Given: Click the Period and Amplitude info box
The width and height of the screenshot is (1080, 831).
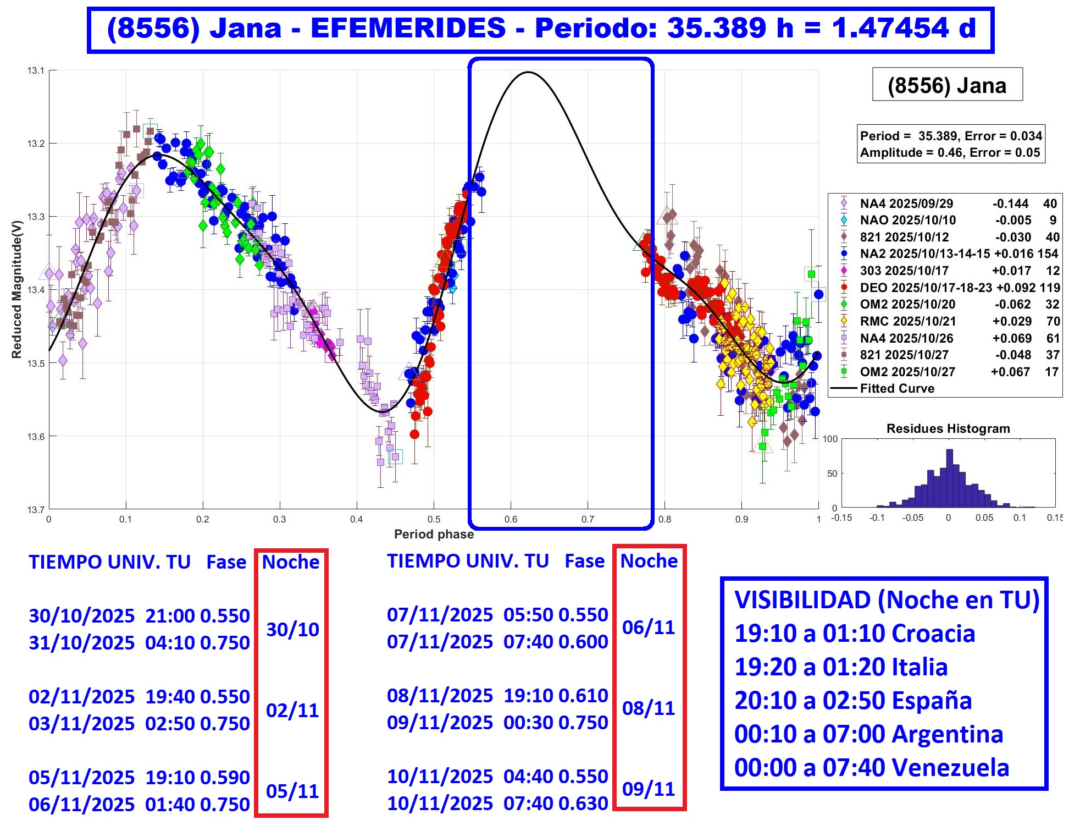Looking at the screenshot, I should click(x=950, y=144).
